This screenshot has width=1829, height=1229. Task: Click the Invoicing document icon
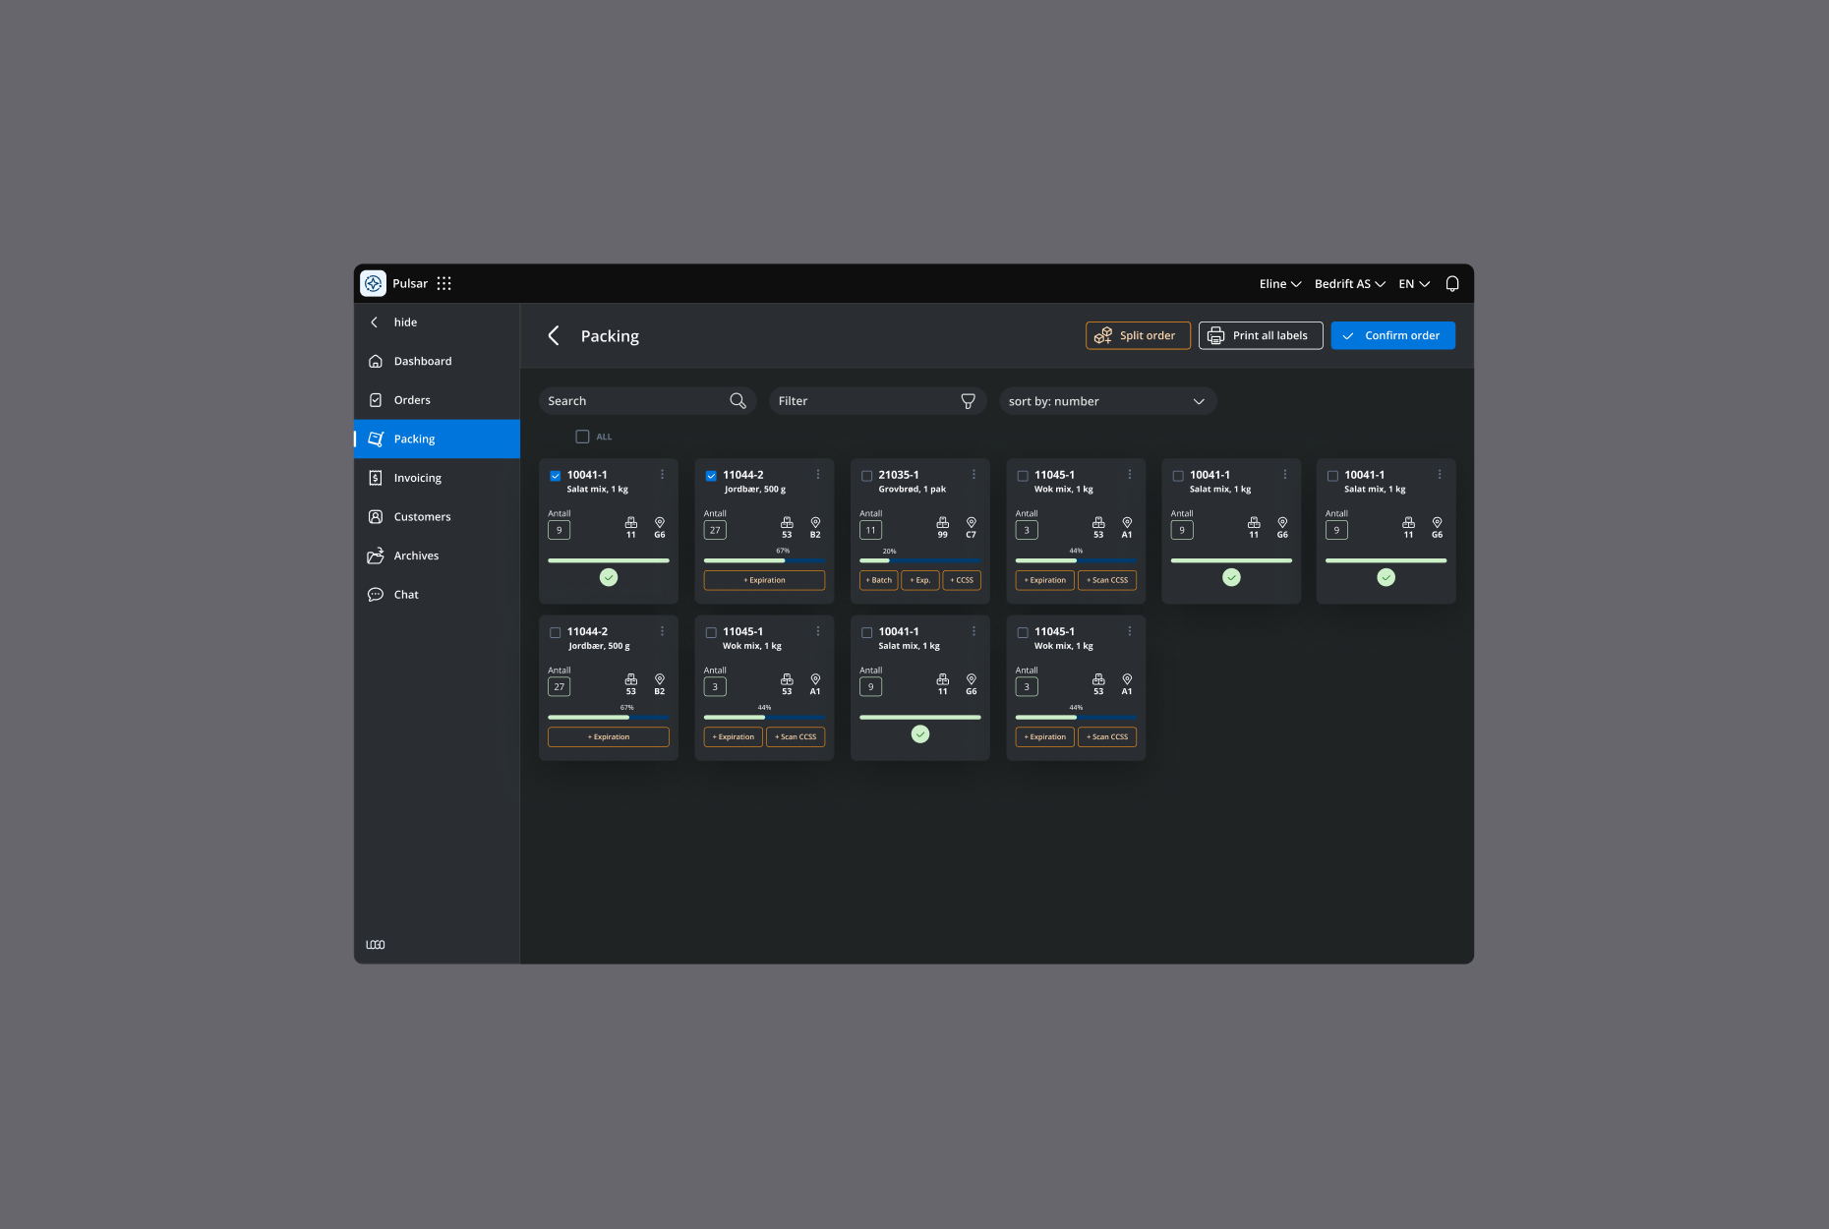click(x=376, y=478)
